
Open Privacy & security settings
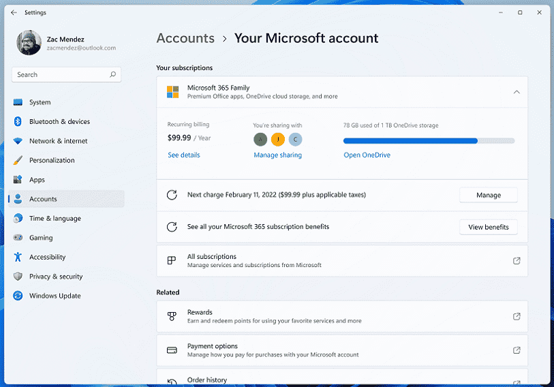(66, 277)
